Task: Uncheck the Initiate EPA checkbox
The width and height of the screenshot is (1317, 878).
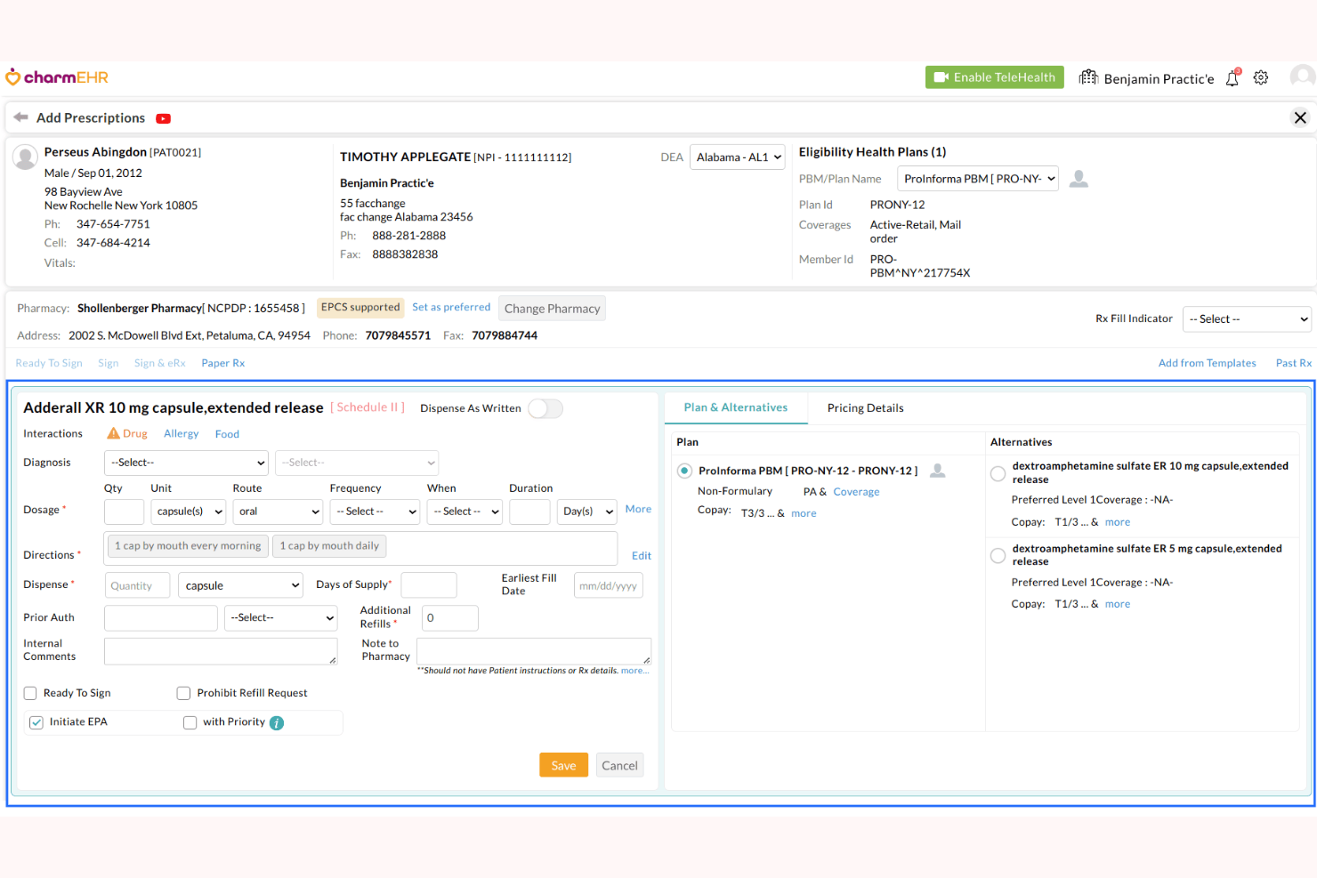Action: 36,722
